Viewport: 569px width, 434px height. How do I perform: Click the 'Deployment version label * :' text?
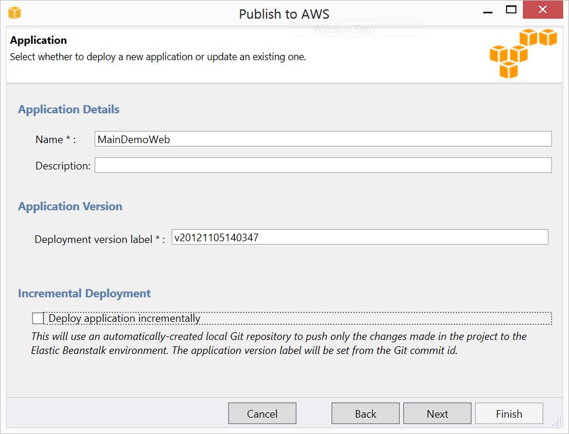100,239
